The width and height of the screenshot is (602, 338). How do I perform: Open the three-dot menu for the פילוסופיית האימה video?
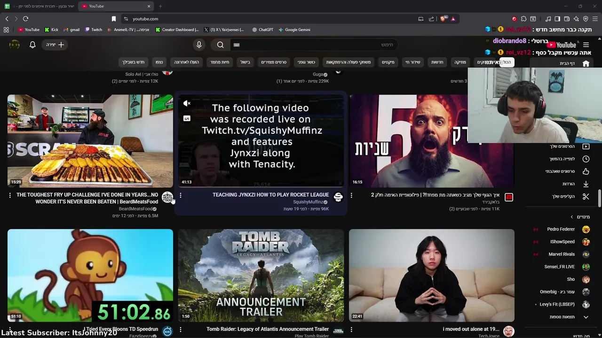(351, 195)
